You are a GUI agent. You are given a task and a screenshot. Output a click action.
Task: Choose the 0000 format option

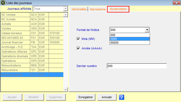pyautogui.click(x=130, y=39)
